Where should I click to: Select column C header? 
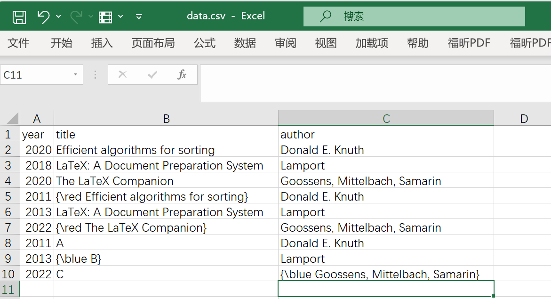[386, 119]
